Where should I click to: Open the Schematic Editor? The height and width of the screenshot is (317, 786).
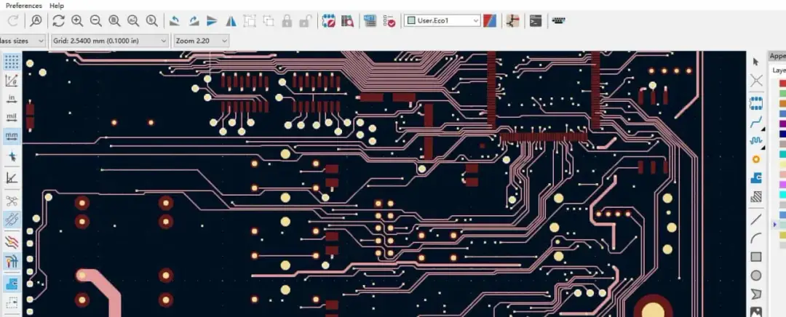tap(512, 20)
